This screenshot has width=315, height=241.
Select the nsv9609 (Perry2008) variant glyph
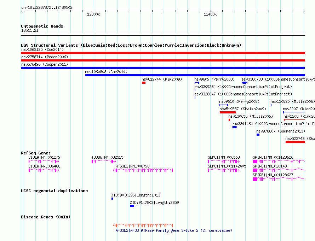click(197, 83)
